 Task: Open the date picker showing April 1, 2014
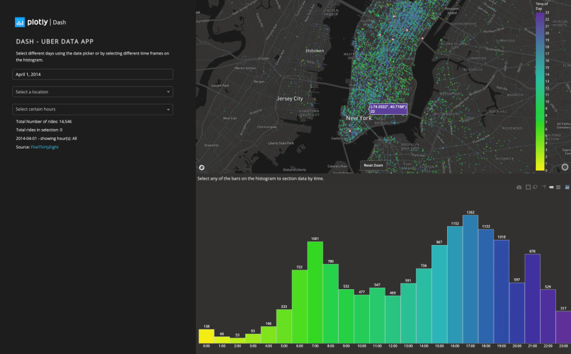[x=93, y=74]
